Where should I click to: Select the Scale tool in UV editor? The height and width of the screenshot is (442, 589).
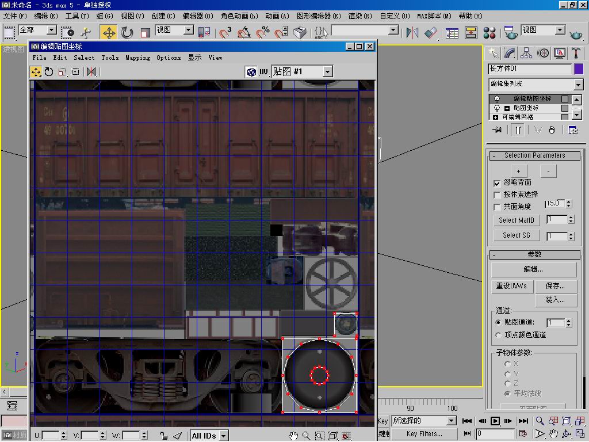click(x=62, y=71)
